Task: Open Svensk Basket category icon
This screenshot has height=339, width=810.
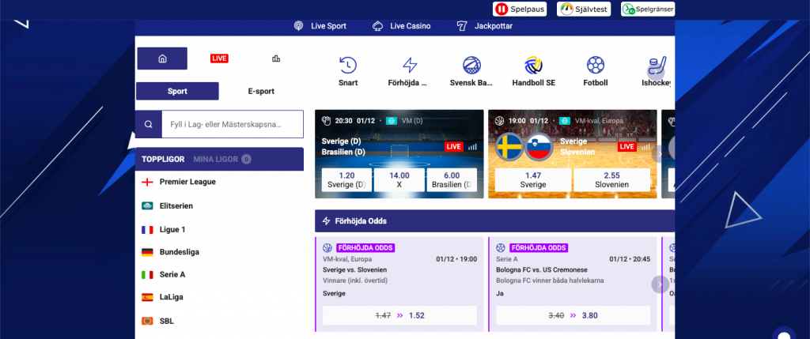Action: (471, 66)
